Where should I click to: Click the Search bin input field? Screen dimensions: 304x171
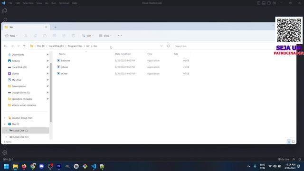tap(224, 46)
